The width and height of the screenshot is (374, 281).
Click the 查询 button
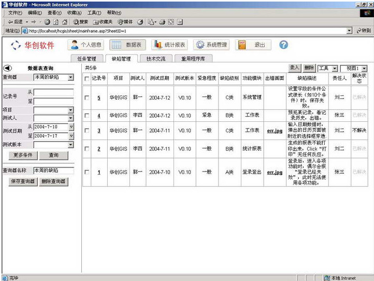[x=54, y=155]
